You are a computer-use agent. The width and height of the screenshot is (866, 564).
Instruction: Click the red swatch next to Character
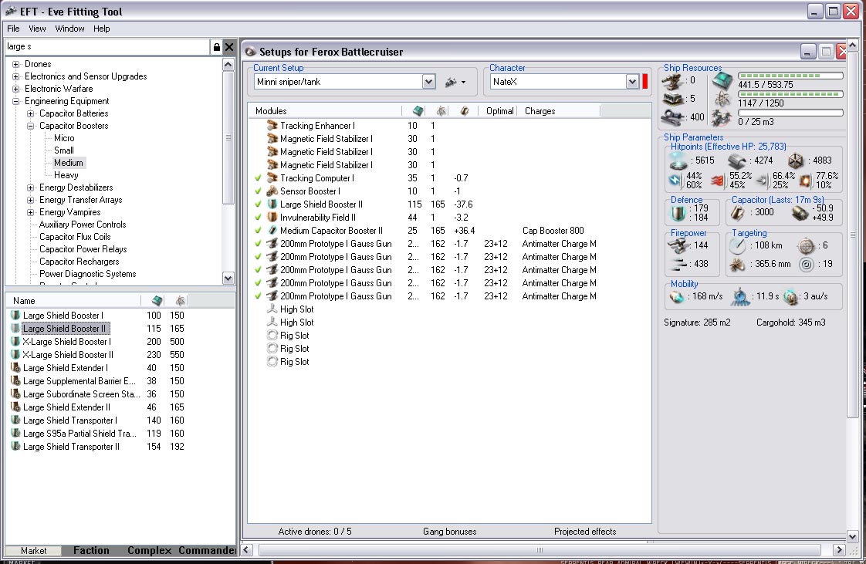645,82
